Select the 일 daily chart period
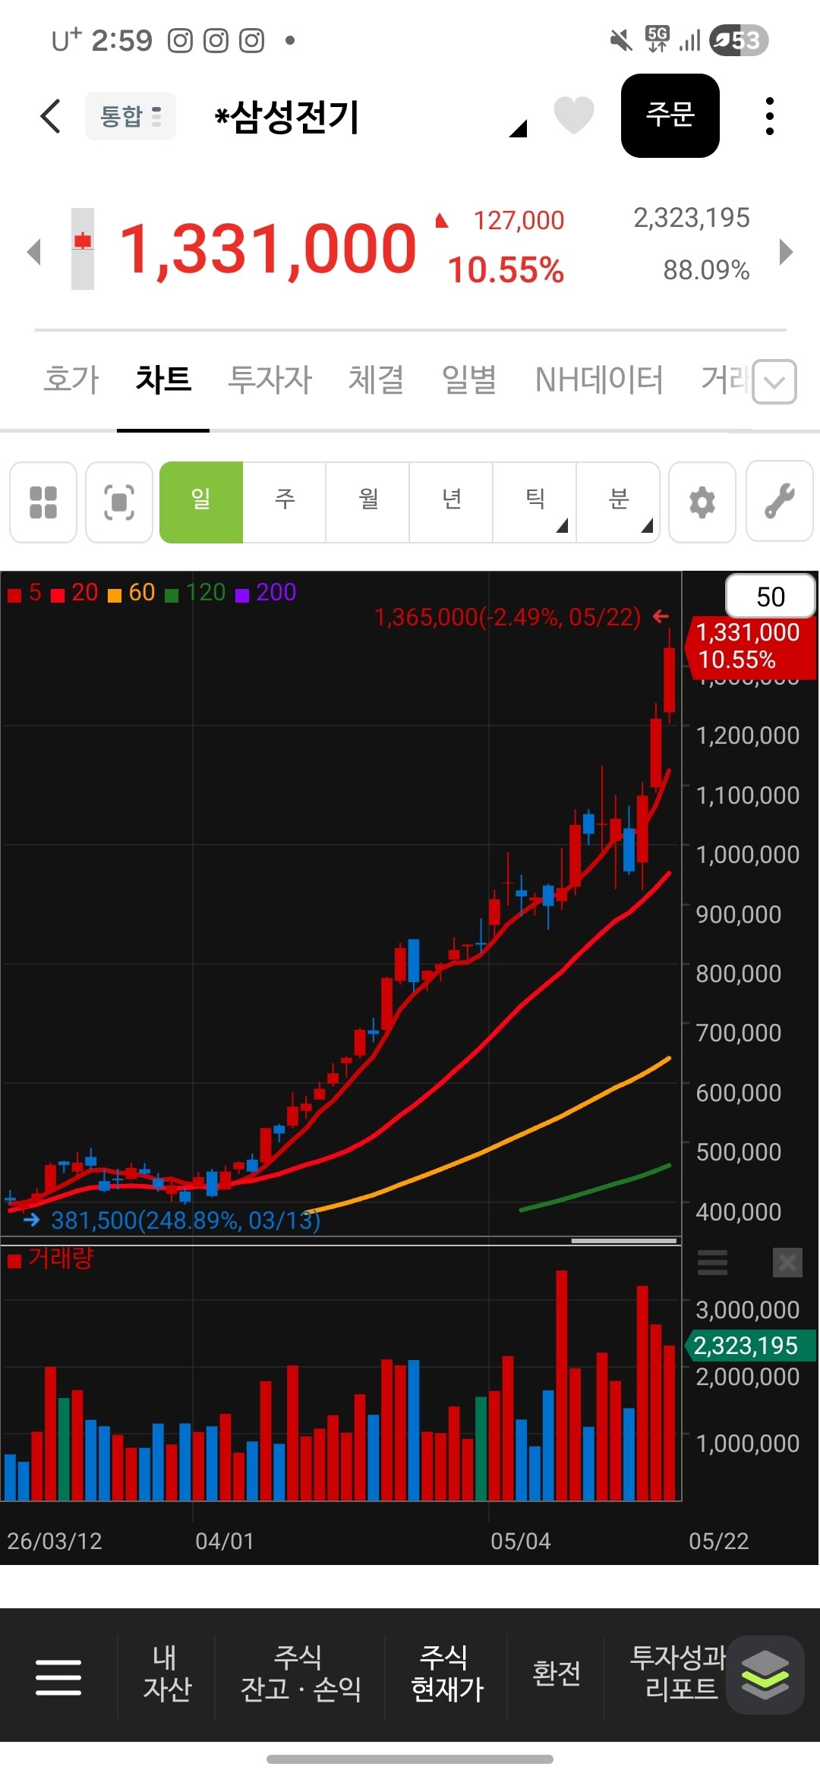820x1776 pixels. [x=201, y=502]
